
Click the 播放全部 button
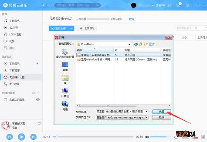[x=59, y=28]
